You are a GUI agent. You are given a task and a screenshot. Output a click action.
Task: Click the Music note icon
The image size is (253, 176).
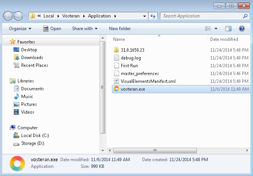pyautogui.click(x=16, y=96)
